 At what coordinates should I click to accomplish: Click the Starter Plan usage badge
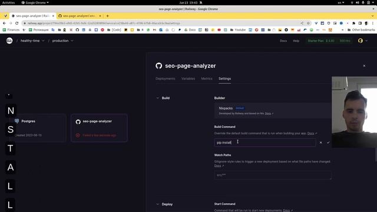(329, 41)
